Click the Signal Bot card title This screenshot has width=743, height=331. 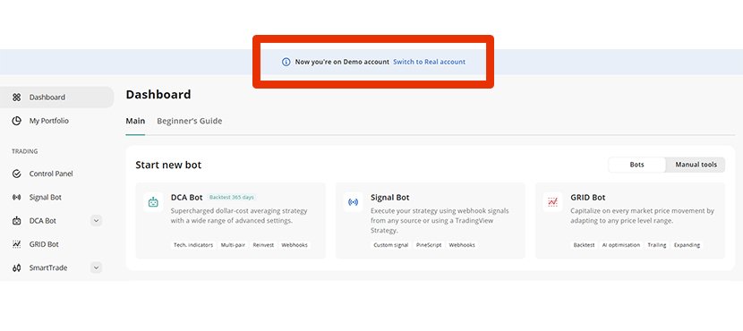coord(390,198)
